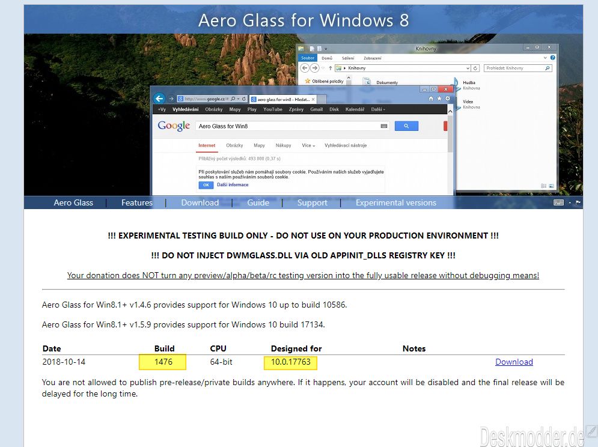Open the Guide section
The height and width of the screenshot is (447, 598).
tap(258, 202)
